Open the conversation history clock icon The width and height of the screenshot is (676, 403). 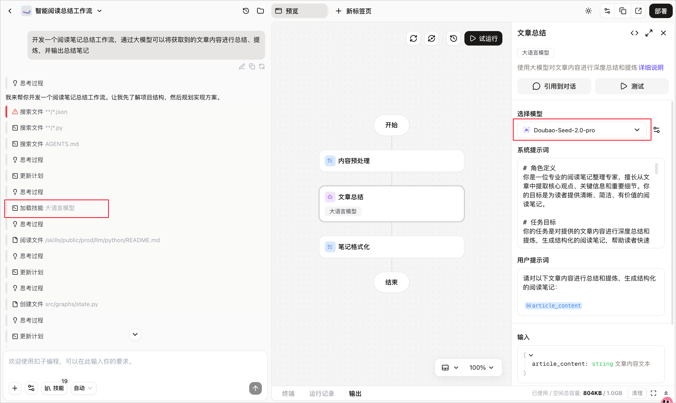click(x=246, y=11)
